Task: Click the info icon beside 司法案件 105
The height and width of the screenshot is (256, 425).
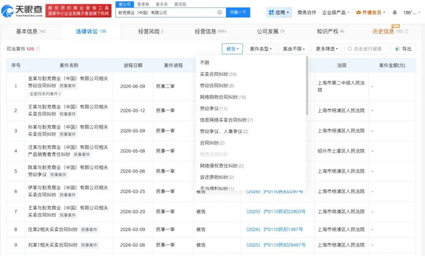Action: 38,49
